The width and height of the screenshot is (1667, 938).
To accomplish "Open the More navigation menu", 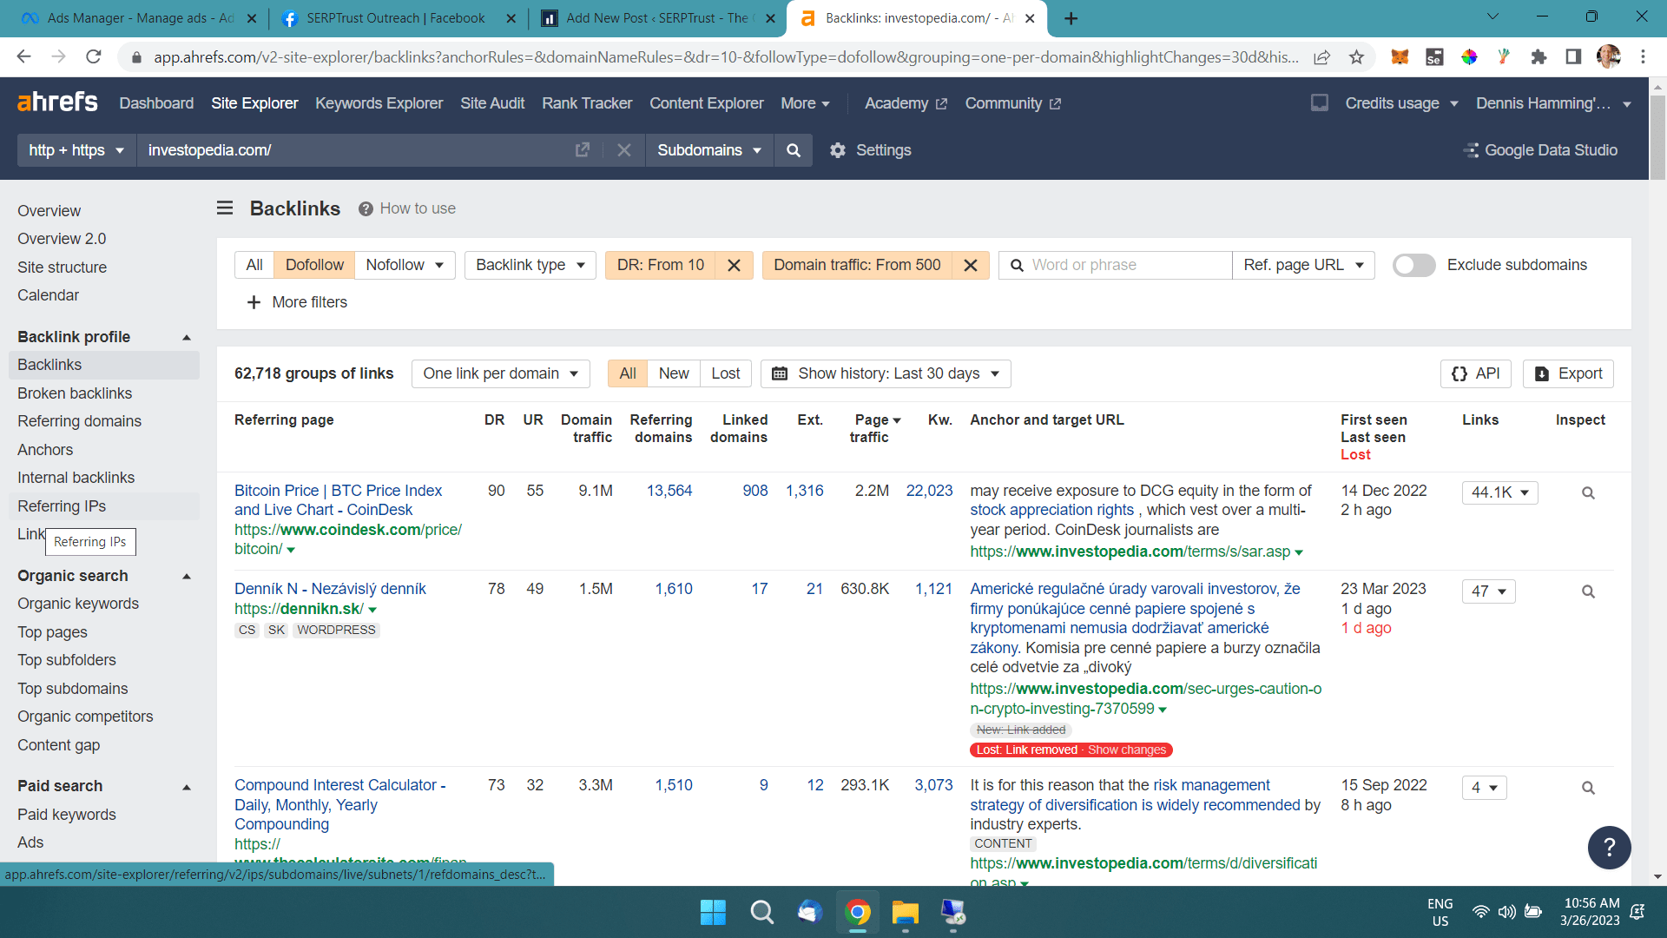I will pos(806,103).
